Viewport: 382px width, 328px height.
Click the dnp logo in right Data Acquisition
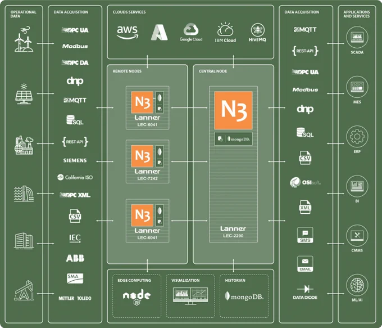[305, 109]
